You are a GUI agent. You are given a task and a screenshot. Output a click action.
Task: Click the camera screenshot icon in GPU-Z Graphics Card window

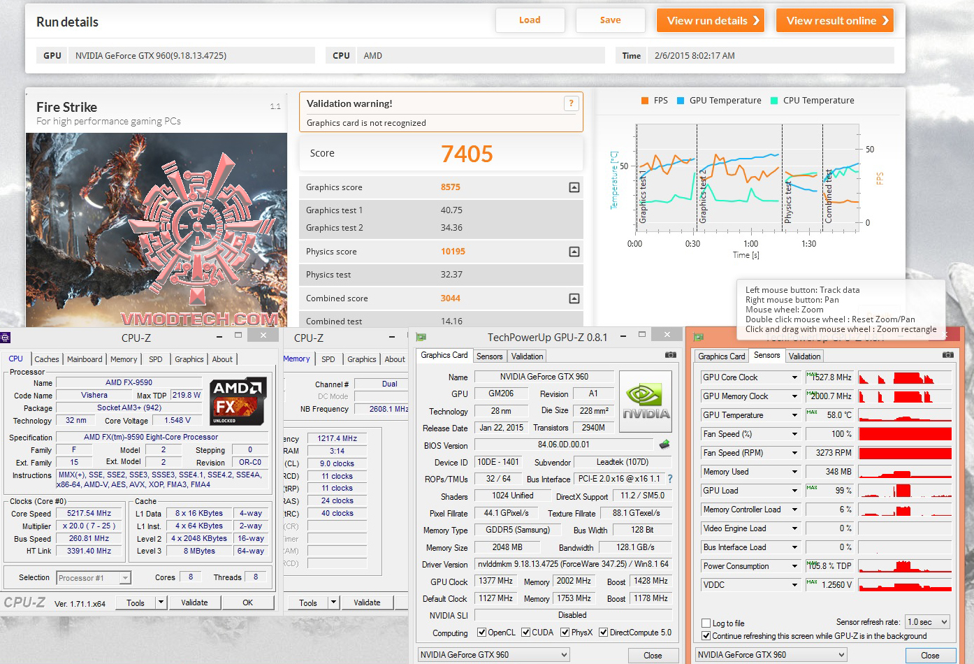tap(670, 355)
